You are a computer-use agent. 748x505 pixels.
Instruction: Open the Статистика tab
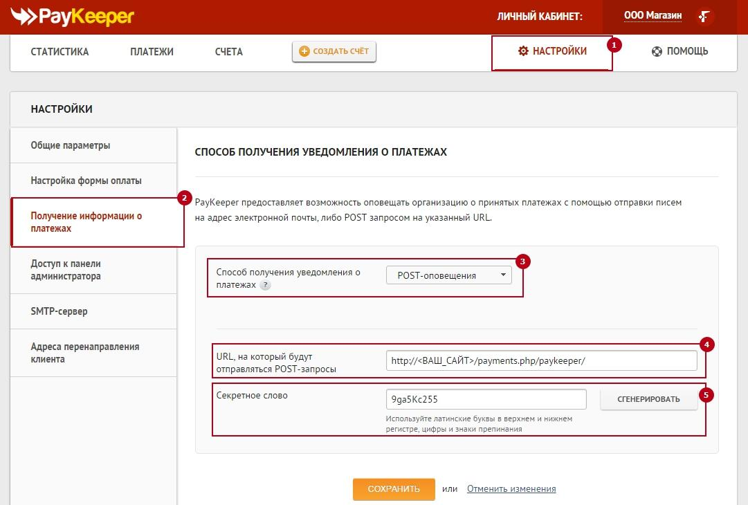click(x=60, y=52)
